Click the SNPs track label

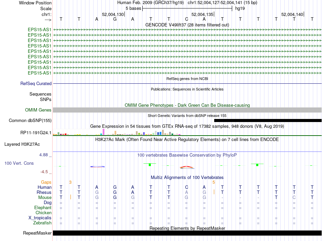(x=46, y=99)
